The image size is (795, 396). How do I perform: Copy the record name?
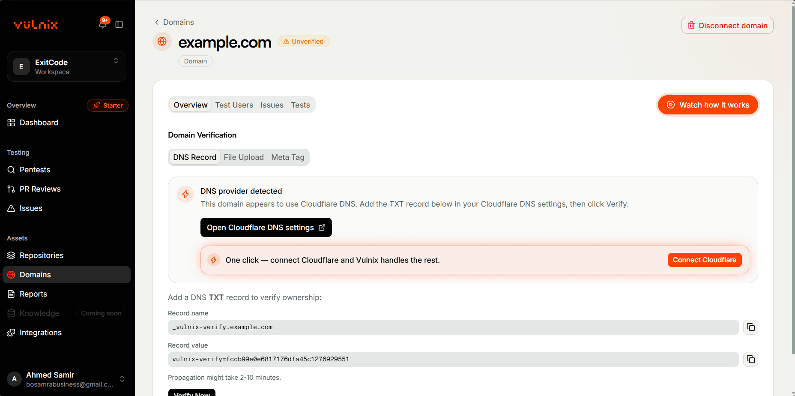750,327
